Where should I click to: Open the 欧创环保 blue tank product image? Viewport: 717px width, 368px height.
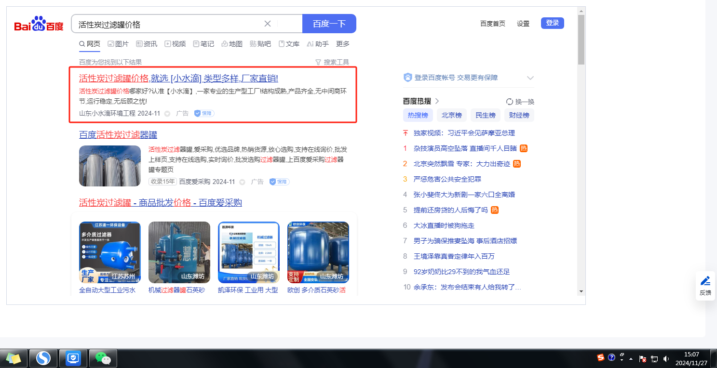point(318,252)
